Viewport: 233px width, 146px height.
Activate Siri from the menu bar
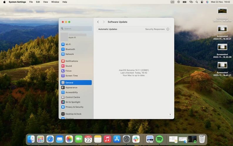tap(207, 2)
